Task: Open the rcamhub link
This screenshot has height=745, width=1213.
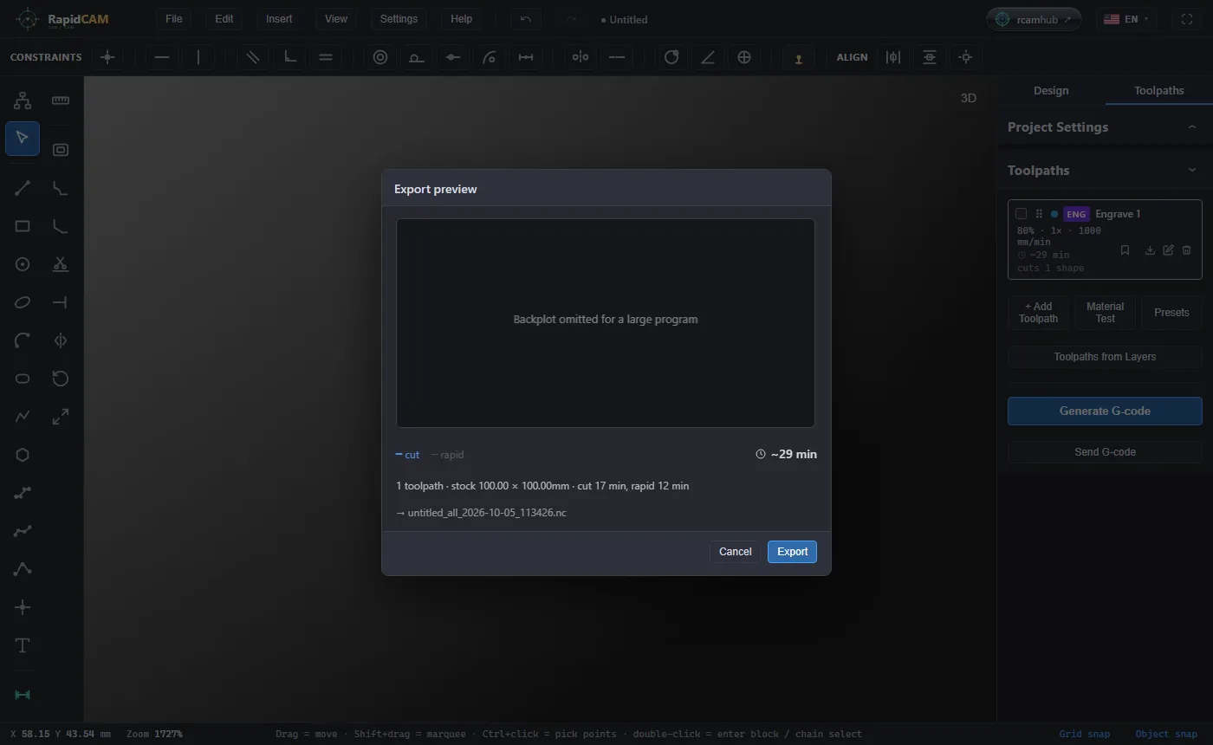Action: [x=1034, y=19]
